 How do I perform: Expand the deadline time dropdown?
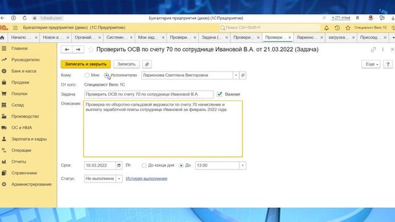point(243,165)
